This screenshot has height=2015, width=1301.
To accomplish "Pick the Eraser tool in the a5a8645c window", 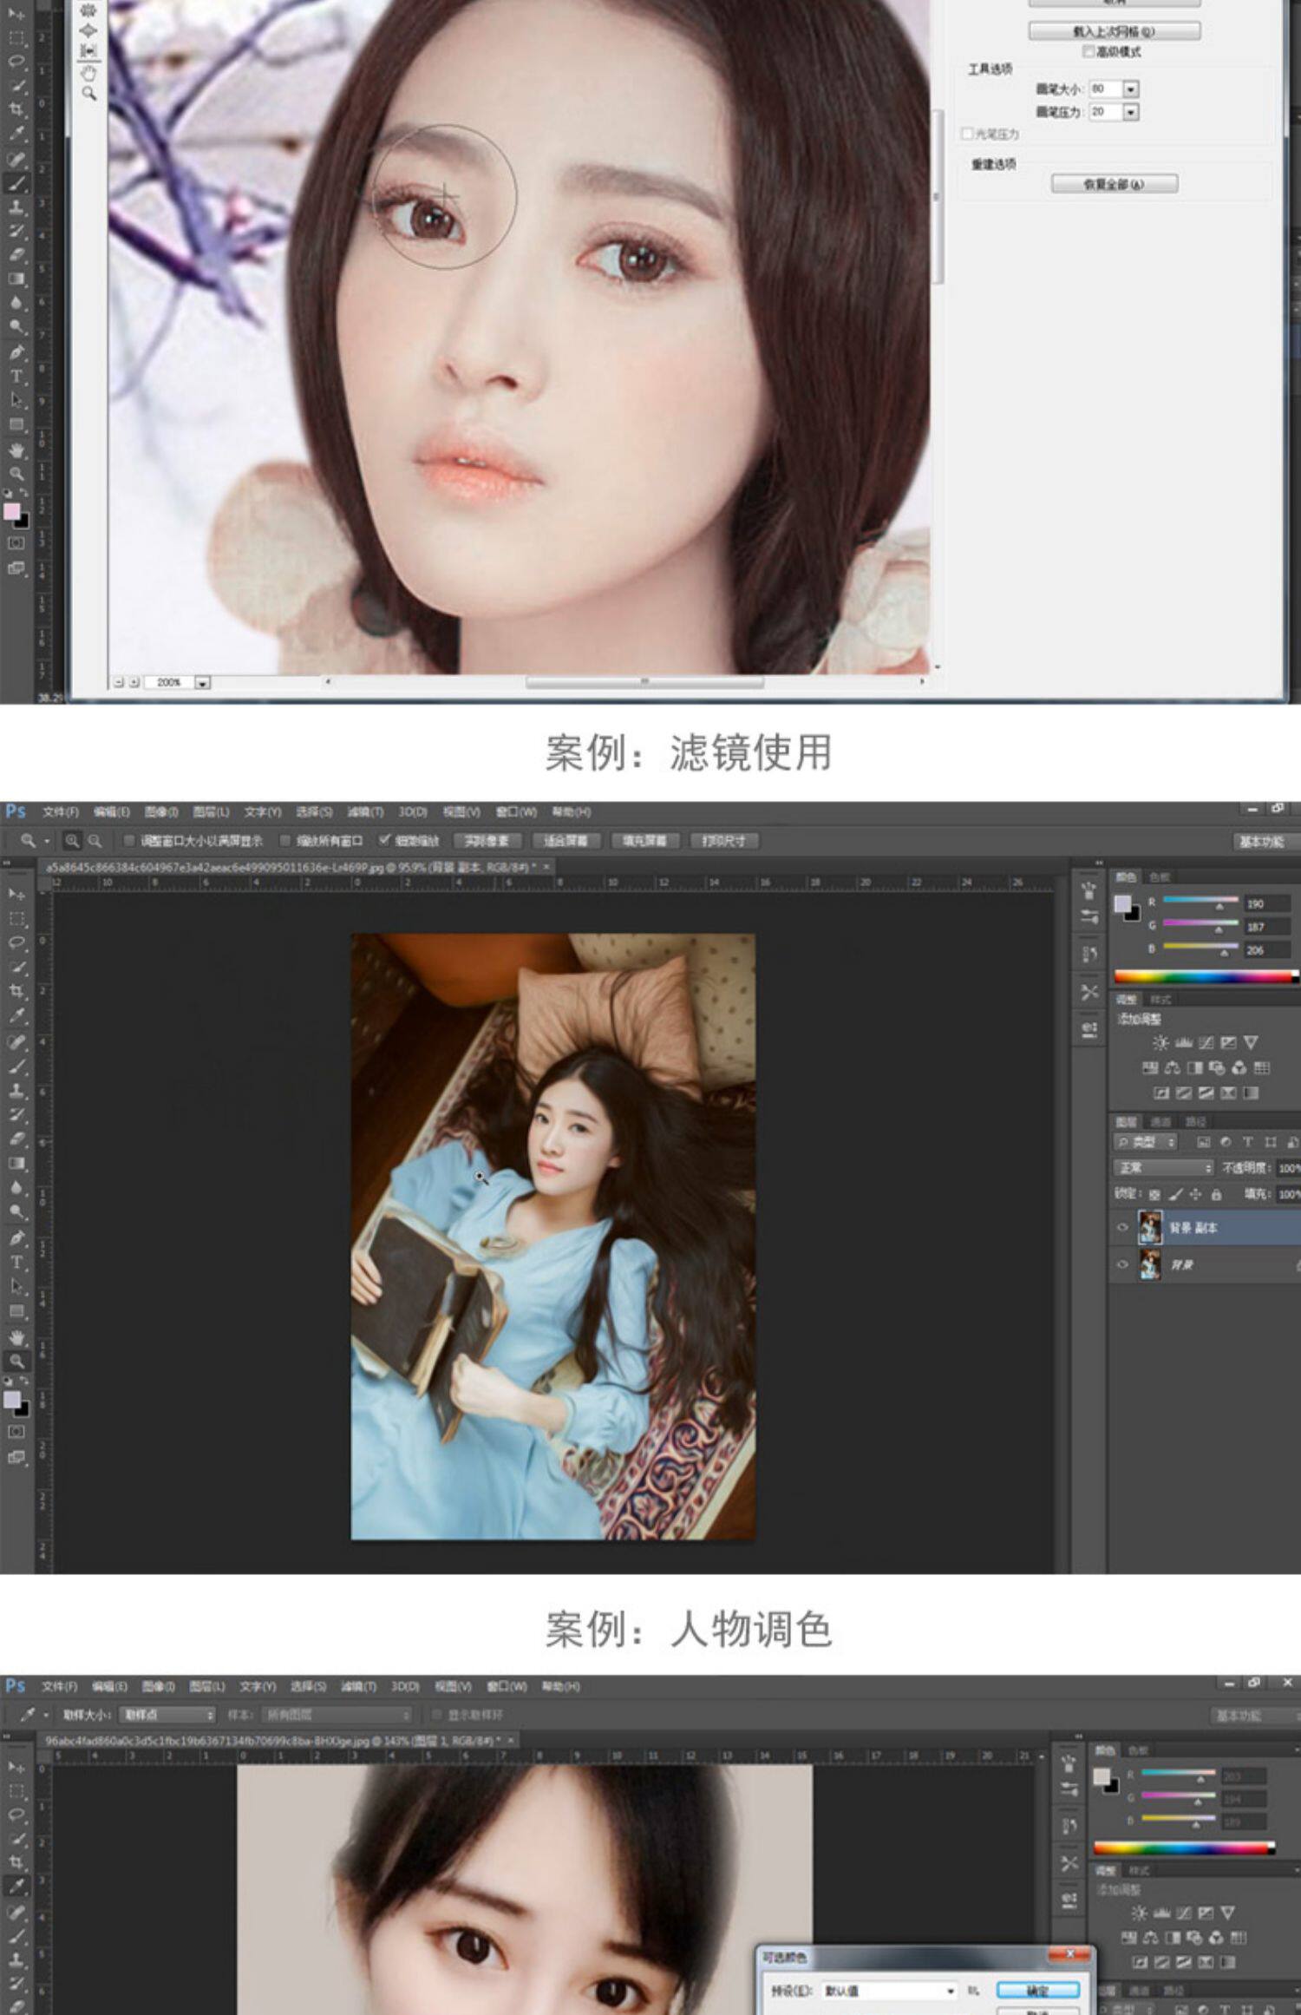I will 16,1139.
